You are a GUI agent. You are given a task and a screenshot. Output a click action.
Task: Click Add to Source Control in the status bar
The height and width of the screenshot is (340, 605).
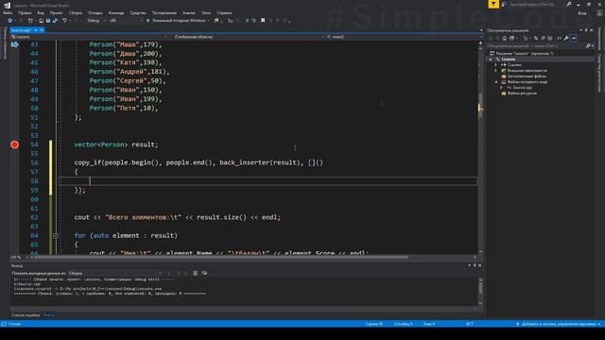pos(559,324)
